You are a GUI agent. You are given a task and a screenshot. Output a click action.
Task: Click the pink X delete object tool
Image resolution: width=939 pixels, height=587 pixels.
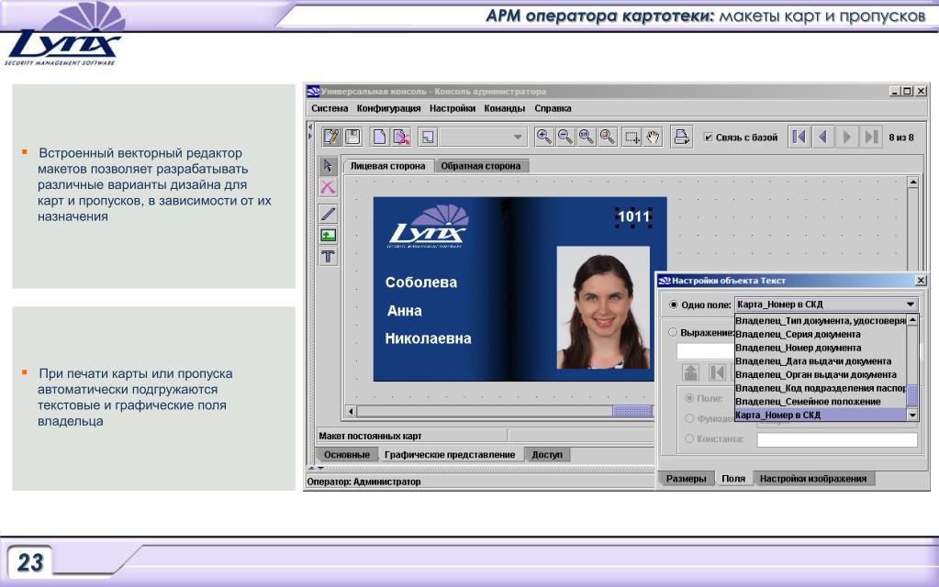[328, 187]
